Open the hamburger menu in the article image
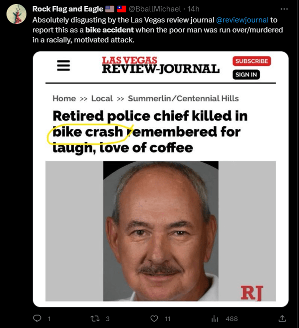Image resolution: width=299 pixels, height=328 pixels. [63, 65]
